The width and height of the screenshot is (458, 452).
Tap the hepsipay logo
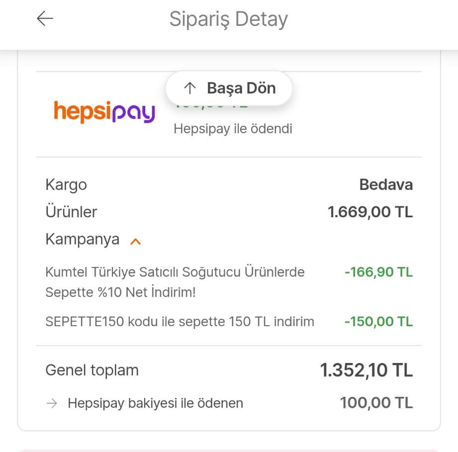pyautogui.click(x=104, y=112)
